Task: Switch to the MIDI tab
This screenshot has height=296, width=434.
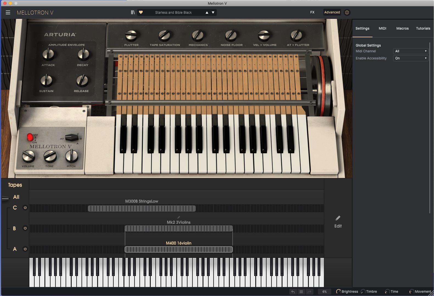Action: click(382, 28)
